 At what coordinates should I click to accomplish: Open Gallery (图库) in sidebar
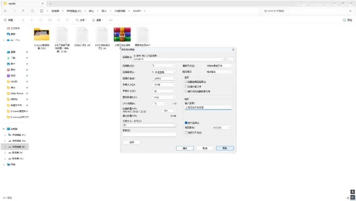[11, 34]
